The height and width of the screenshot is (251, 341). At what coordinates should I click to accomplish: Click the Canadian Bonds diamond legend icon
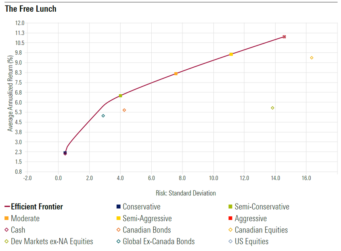pos(118,230)
